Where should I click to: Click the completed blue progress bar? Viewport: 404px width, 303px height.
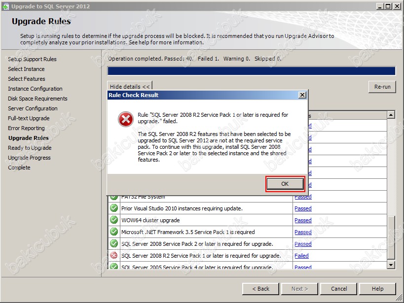pos(251,71)
